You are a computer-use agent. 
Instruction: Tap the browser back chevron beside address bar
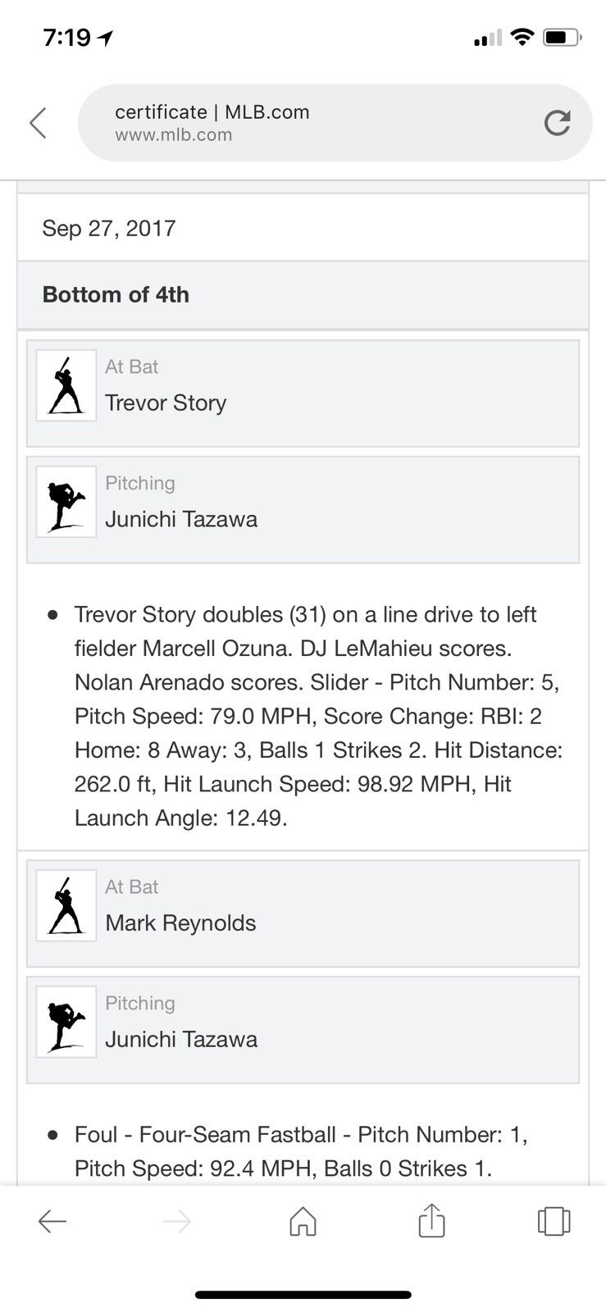tap(39, 123)
